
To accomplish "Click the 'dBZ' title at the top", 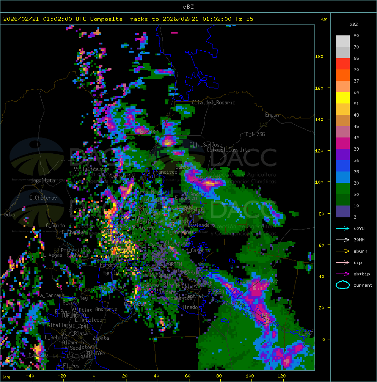I will (188, 6).
